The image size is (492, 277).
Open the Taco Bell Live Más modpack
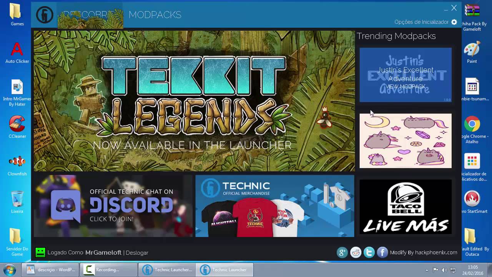406,207
